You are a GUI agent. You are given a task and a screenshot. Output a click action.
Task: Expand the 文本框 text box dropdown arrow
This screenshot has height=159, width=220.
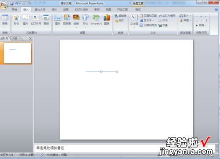[134, 27]
